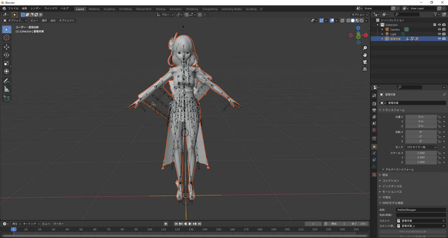Hide Camera in viewport via eye icon
The height and width of the screenshot is (238, 448).
click(439, 29)
